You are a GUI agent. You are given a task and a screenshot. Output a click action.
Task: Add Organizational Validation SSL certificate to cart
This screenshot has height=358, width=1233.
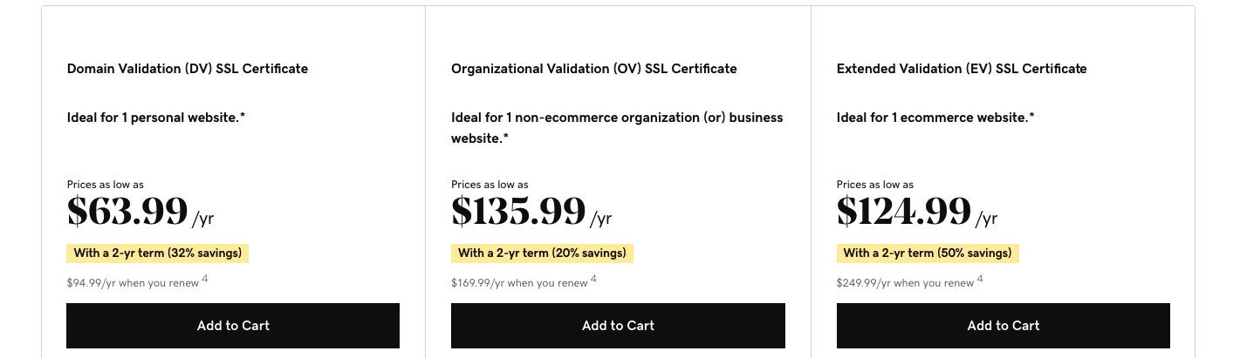618,326
